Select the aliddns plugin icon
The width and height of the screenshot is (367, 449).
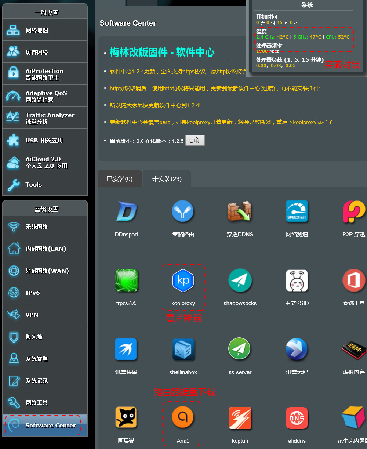tap(297, 418)
